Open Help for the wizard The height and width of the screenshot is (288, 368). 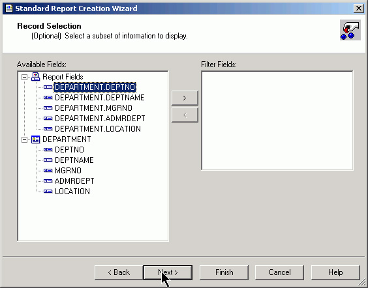(335, 272)
